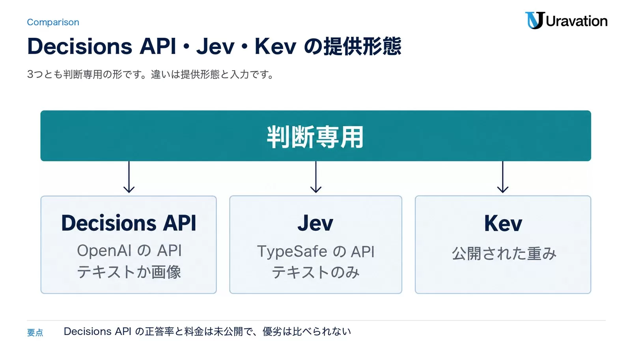Click the slide title 'Decisions API・Jev・Kev の提供形態'
Image resolution: width=631 pixels, height=355 pixels.
point(214,46)
